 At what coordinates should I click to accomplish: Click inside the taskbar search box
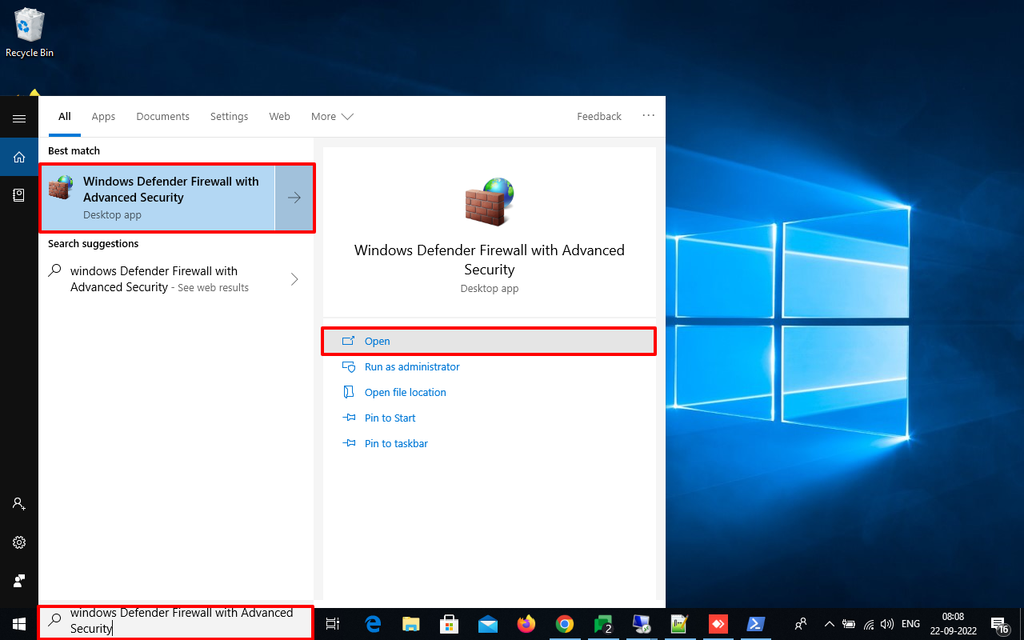point(176,622)
